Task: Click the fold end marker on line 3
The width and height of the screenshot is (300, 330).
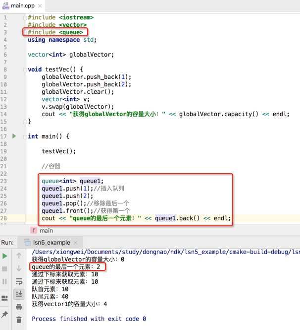Action: pos(25,32)
